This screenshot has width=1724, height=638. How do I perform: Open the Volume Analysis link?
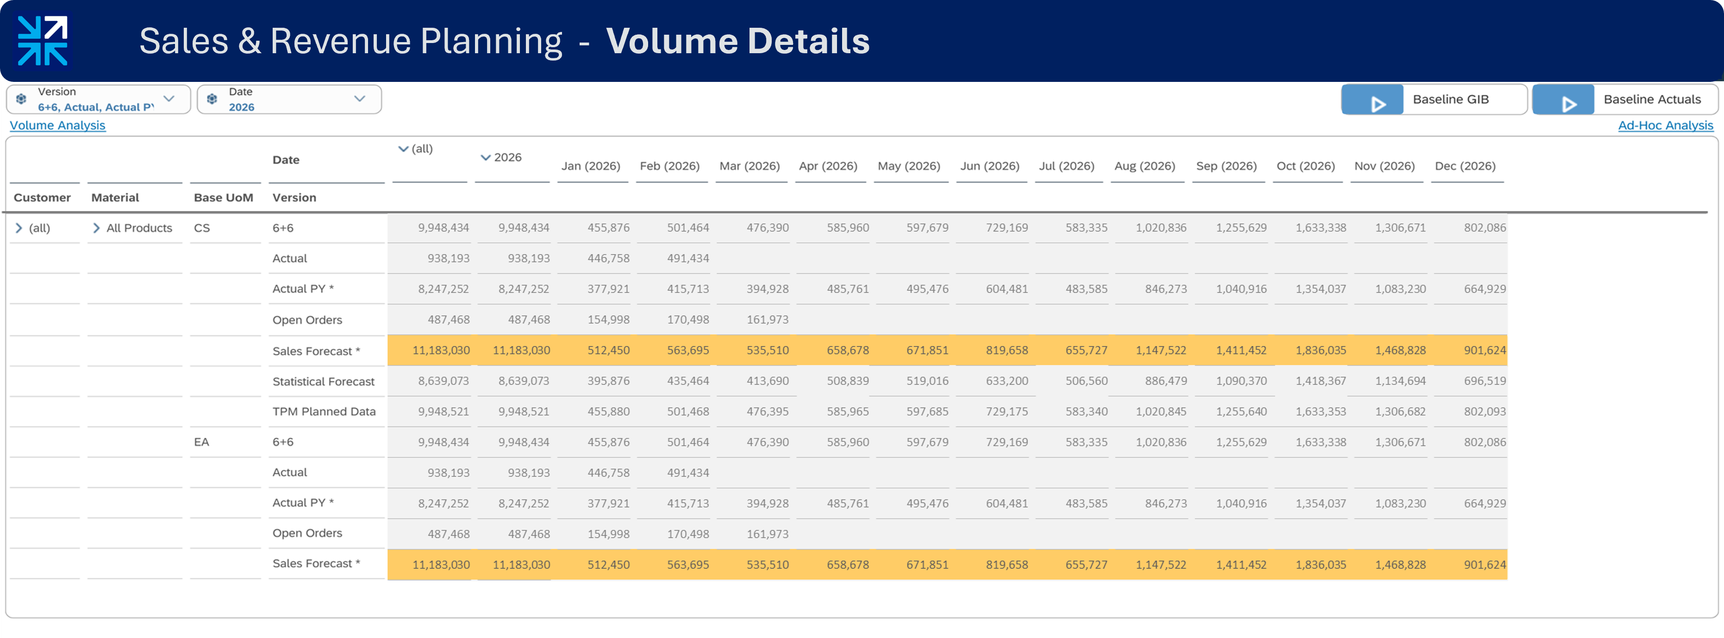coord(57,125)
